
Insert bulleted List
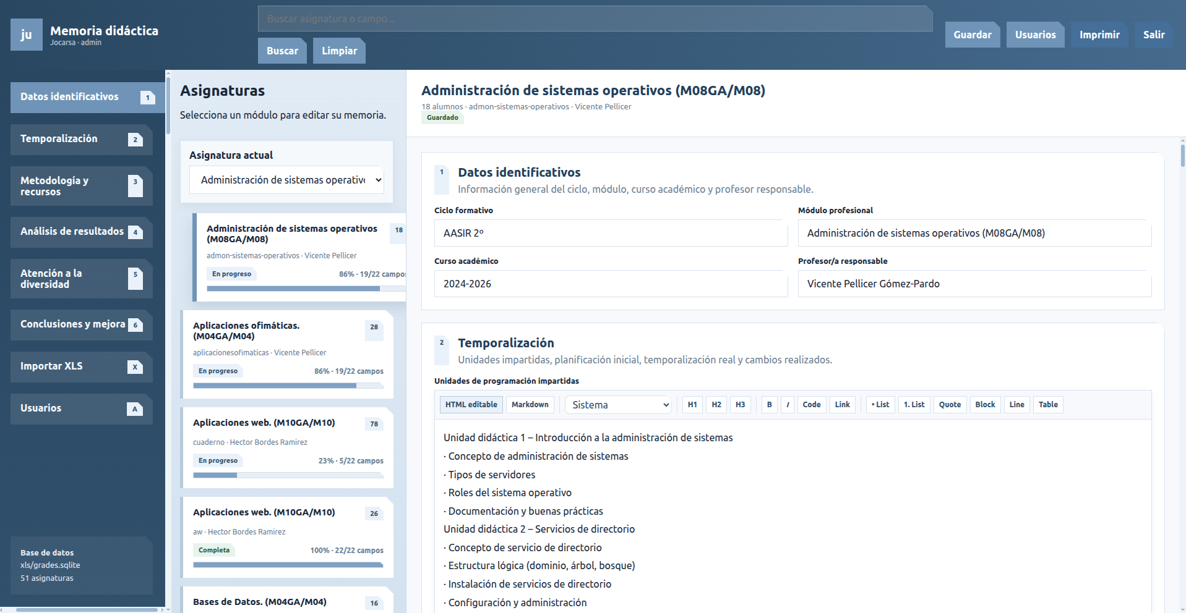pyautogui.click(x=880, y=405)
